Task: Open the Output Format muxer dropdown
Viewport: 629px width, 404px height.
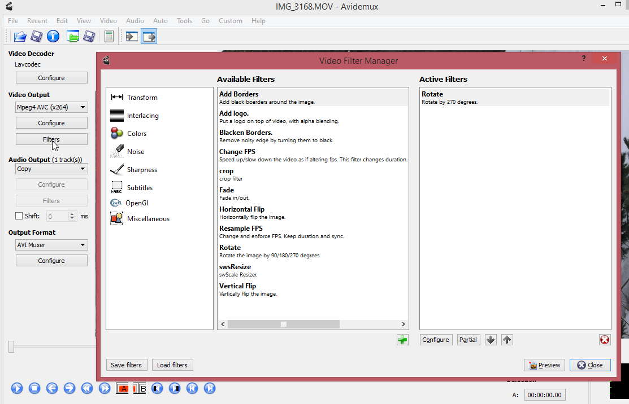Action: pos(51,244)
